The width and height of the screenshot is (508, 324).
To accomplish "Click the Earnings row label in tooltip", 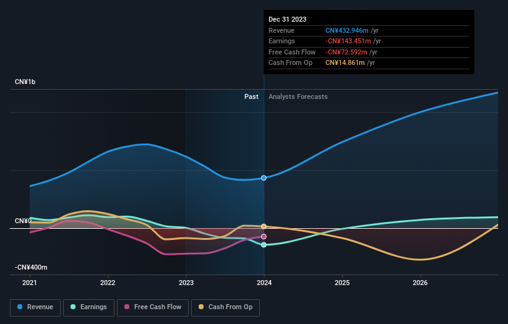I will [282, 41].
